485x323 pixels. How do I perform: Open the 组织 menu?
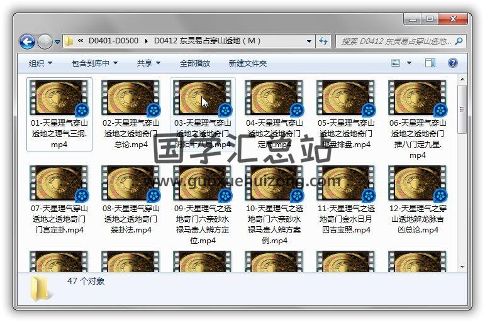click(40, 63)
